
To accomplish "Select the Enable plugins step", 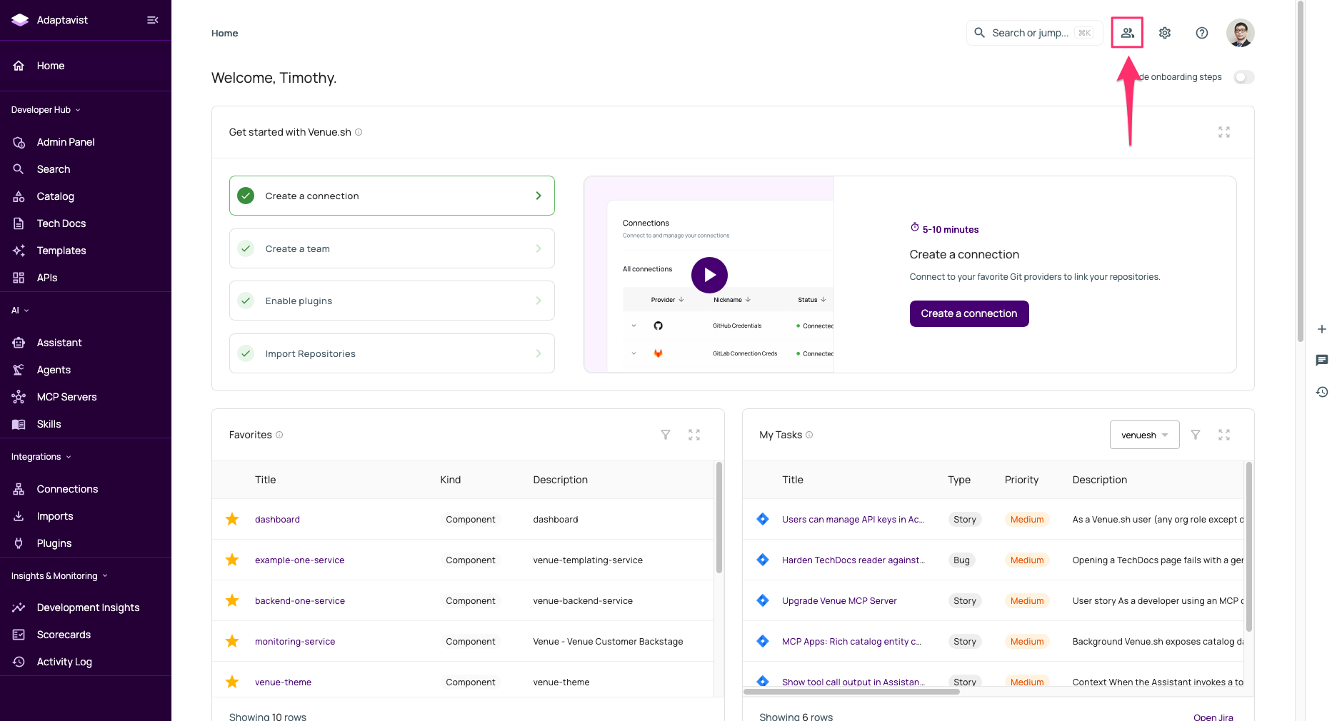I will click(x=392, y=301).
